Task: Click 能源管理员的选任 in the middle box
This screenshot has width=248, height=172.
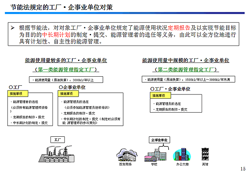Action: tap(76, 102)
